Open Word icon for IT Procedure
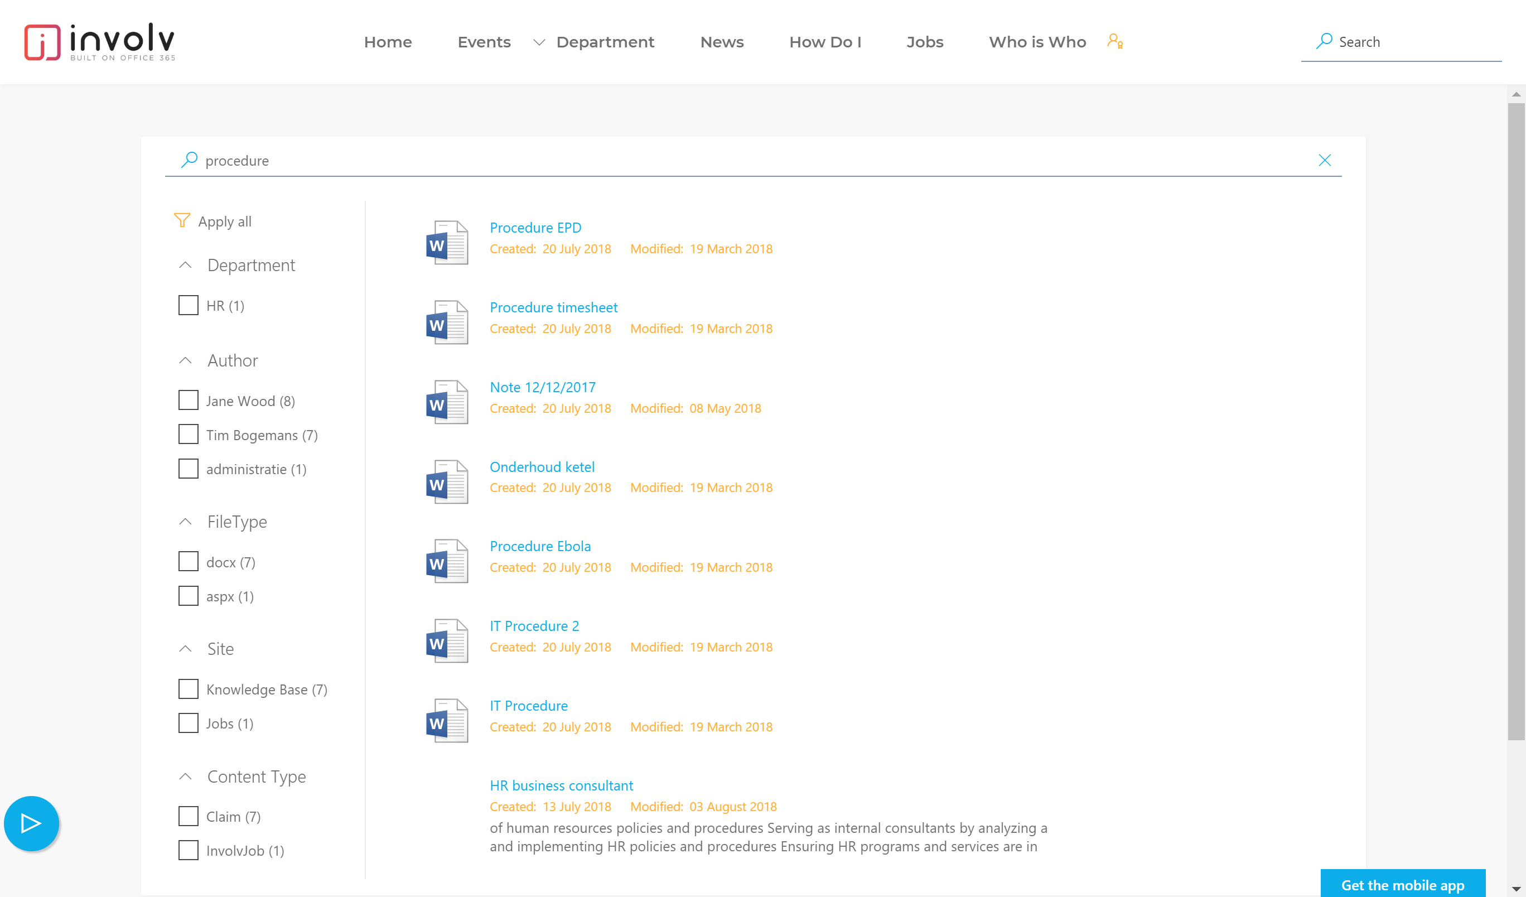Viewport: 1526px width, 897px height. coord(447,721)
